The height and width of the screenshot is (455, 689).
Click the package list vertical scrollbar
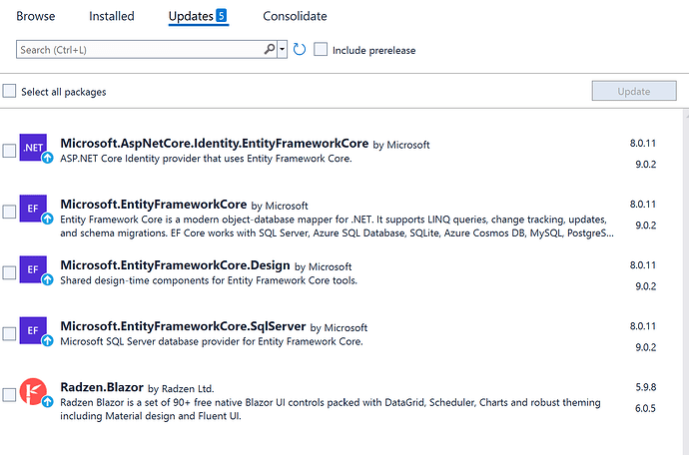(686, 281)
